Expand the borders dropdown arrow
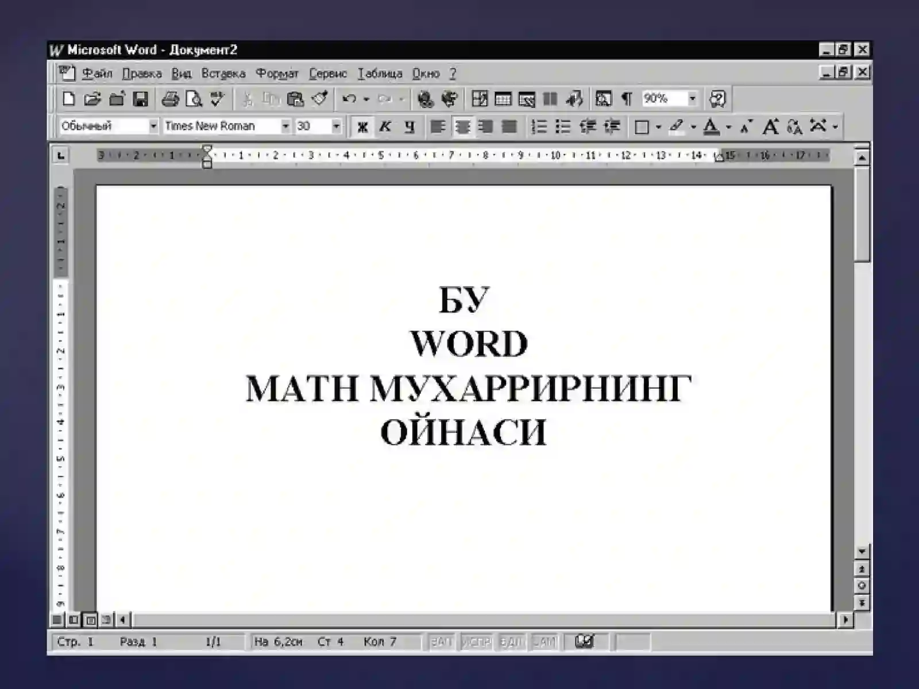Viewport: 919px width, 689px height. pos(658,126)
